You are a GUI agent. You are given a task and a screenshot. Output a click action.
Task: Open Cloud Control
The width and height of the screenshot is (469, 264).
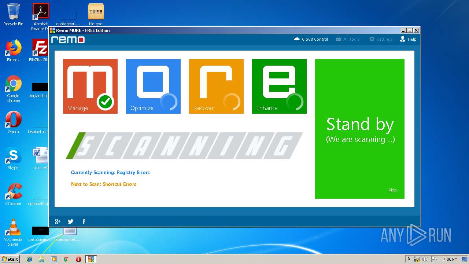pyautogui.click(x=311, y=39)
